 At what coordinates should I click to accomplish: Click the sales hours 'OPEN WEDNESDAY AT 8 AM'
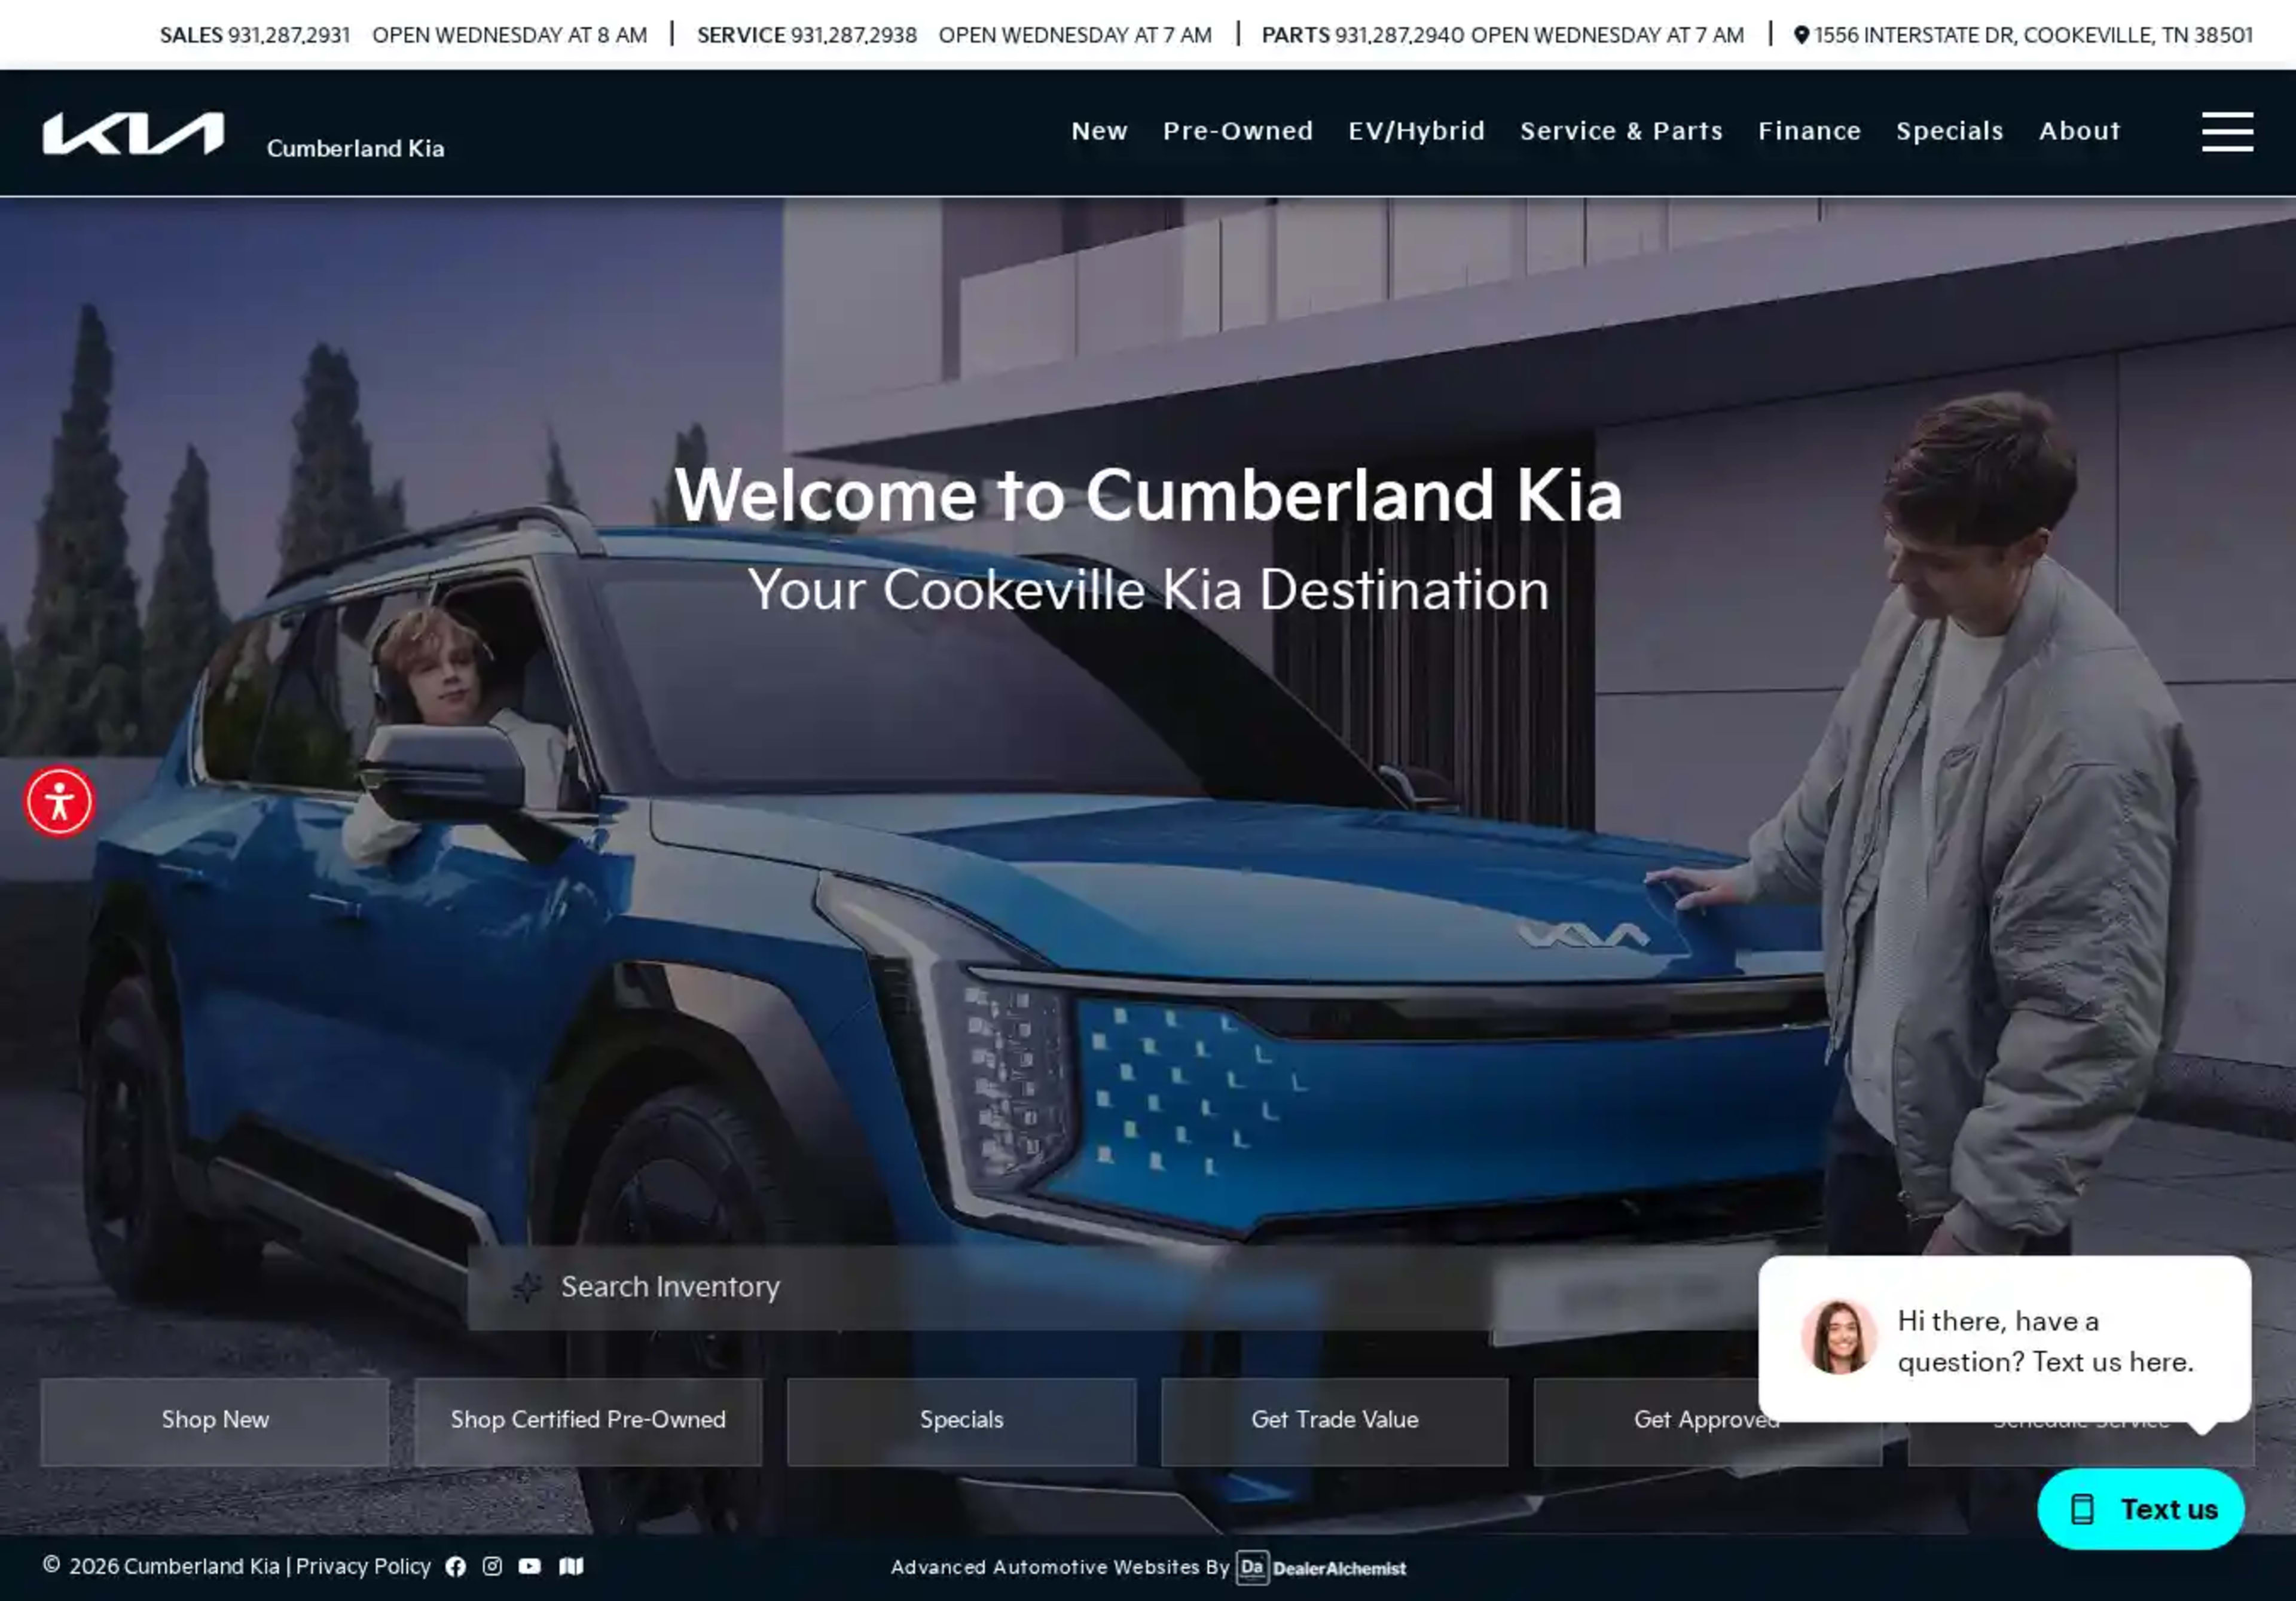509,35
